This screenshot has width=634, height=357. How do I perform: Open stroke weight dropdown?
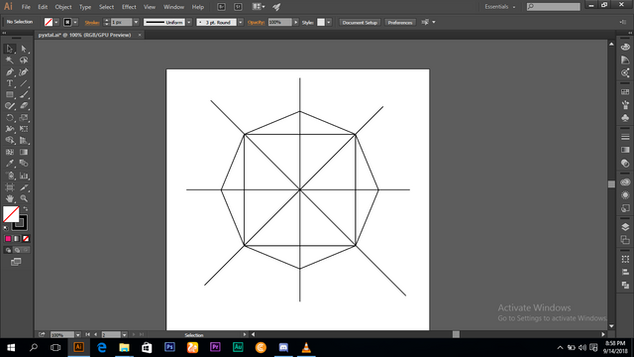coord(136,22)
